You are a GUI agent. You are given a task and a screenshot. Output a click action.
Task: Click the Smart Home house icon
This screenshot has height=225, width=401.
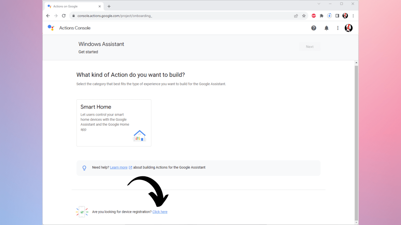point(139,136)
